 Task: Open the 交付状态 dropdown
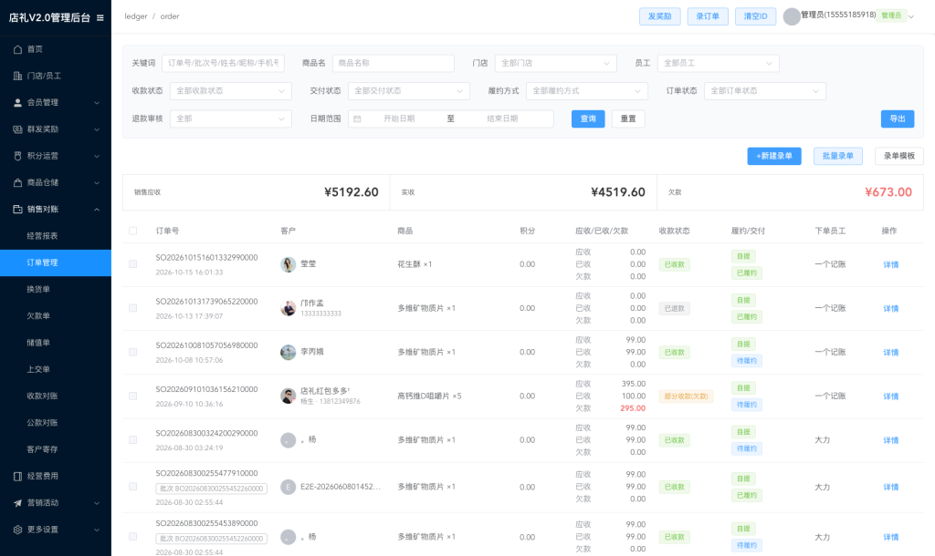coord(409,91)
